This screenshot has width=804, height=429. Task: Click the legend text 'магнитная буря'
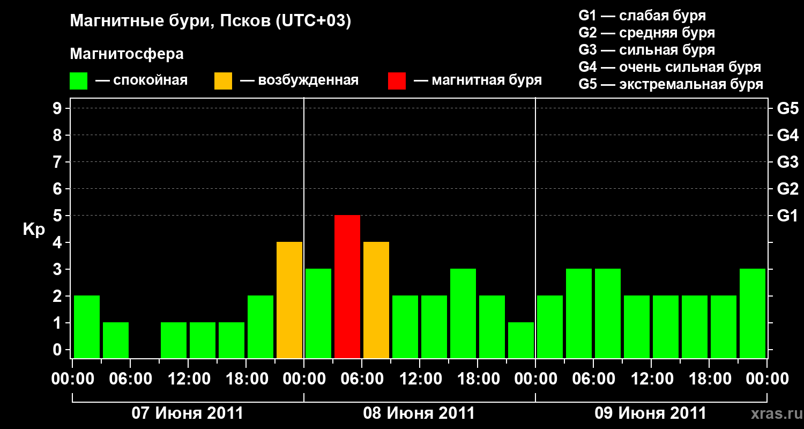[x=487, y=80]
